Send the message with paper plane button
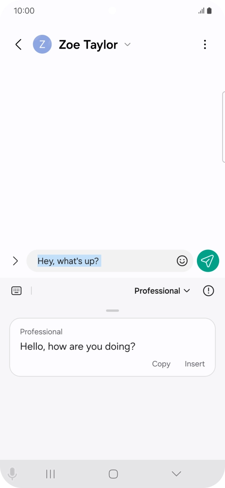This screenshot has height=488, width=225. [208, 261]
